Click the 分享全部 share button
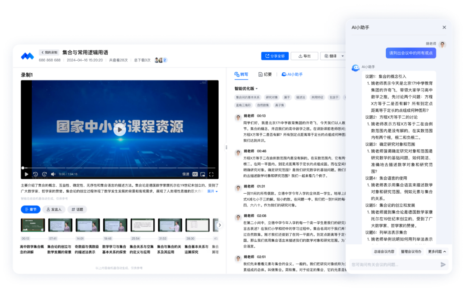 [x=275, y=56]
